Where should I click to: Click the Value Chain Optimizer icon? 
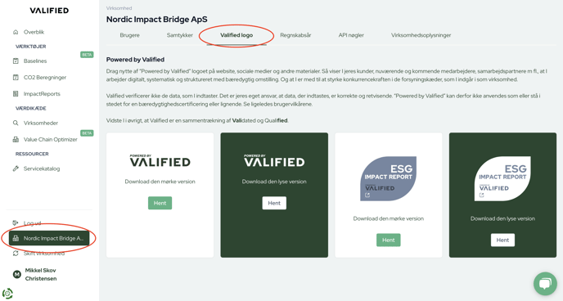16,139
